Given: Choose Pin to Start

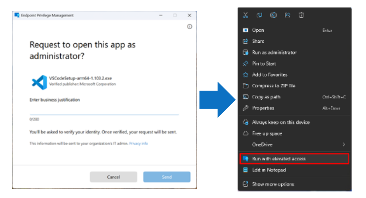Looking at the screenshot, I should (x=294, y=63).
